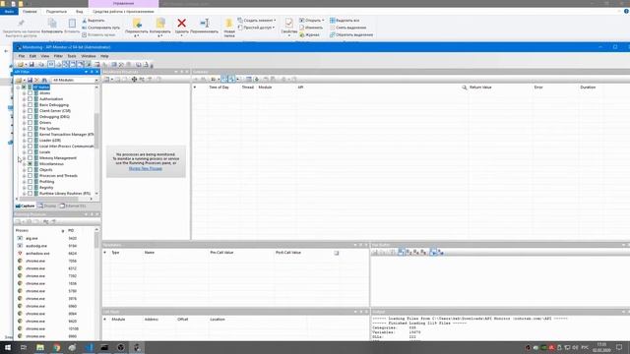Click the red X clear icon in API Filter panel
The height and width of the screenshot is (354, 630).
[37, 81]
